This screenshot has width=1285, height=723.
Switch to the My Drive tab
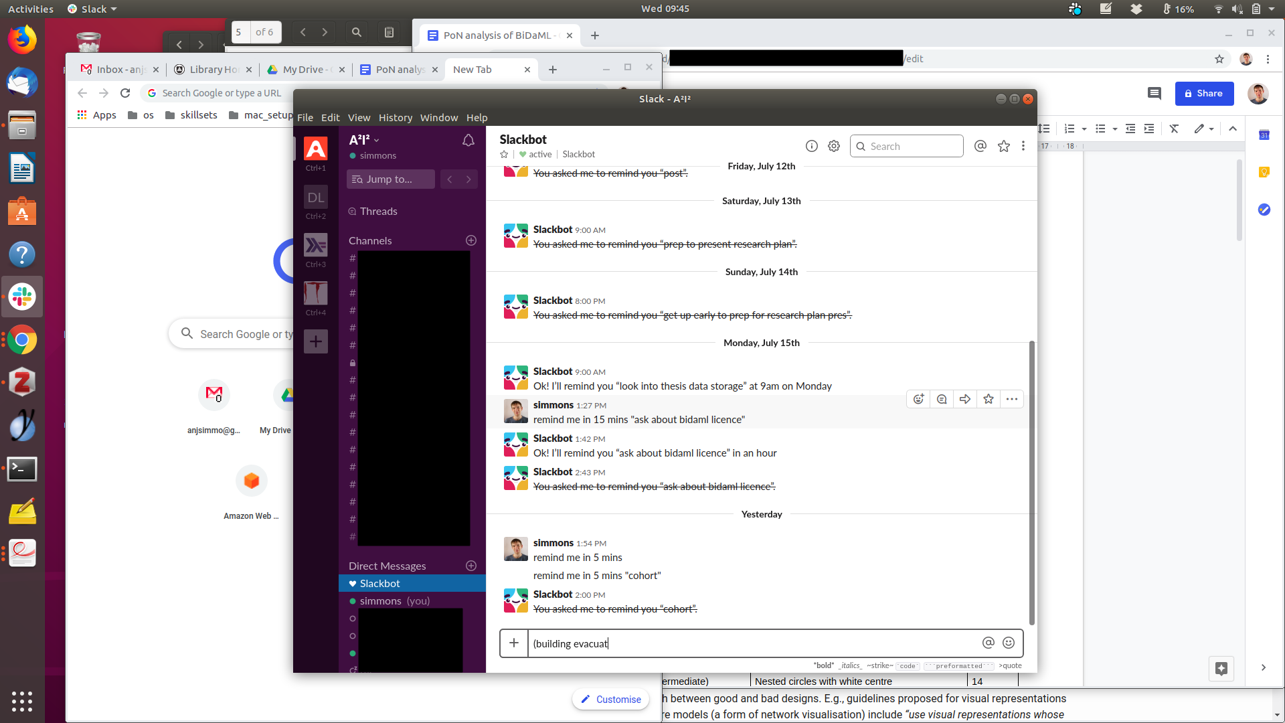[303, 70]
